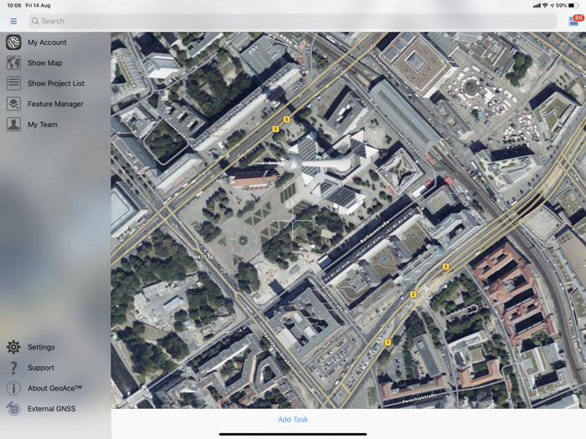Click the Show Map globe icon
This screenshot has width=586, height=439.
click(13, 63)
